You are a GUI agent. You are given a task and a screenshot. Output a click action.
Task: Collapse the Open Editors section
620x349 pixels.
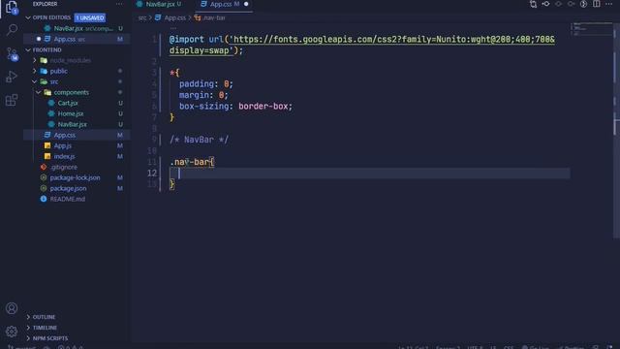click(28, 17)
